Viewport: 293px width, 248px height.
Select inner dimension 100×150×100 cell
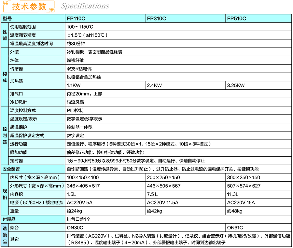[x=83, y=177]
